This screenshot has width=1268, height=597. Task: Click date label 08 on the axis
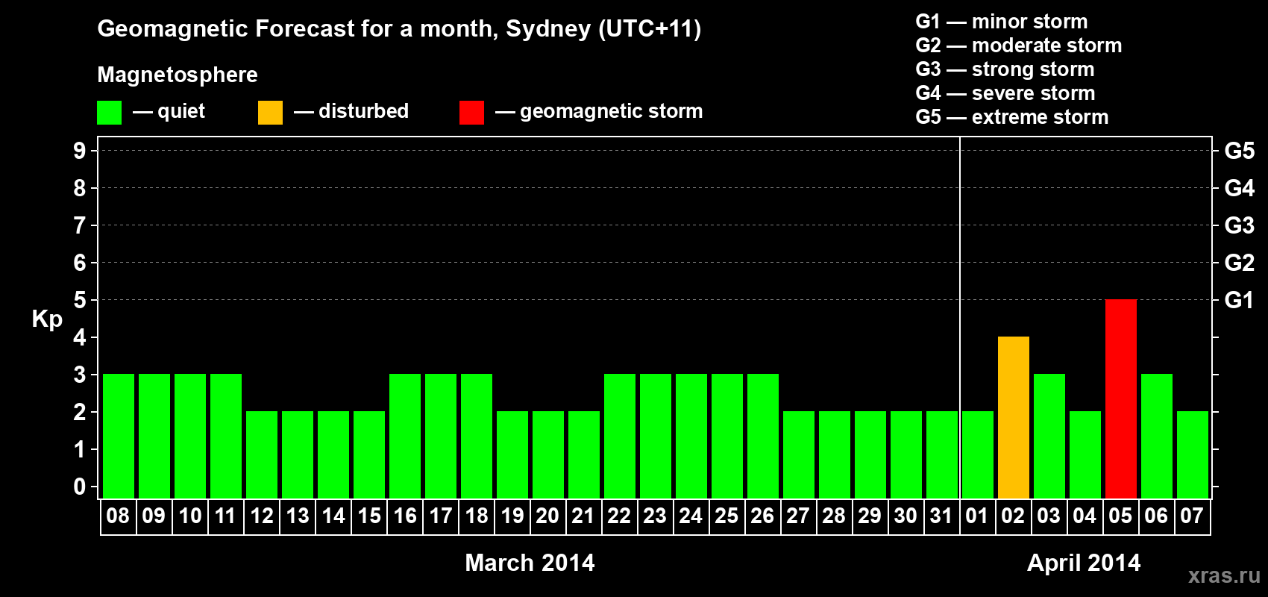(118, 516)
